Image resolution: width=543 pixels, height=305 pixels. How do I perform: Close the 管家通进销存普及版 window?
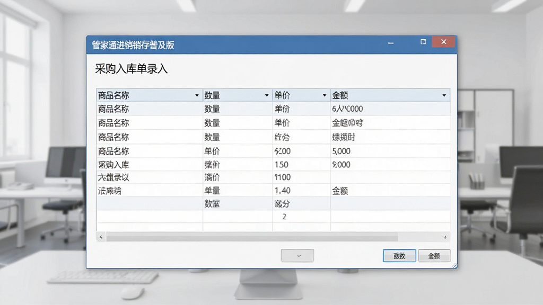pos(444,42)
